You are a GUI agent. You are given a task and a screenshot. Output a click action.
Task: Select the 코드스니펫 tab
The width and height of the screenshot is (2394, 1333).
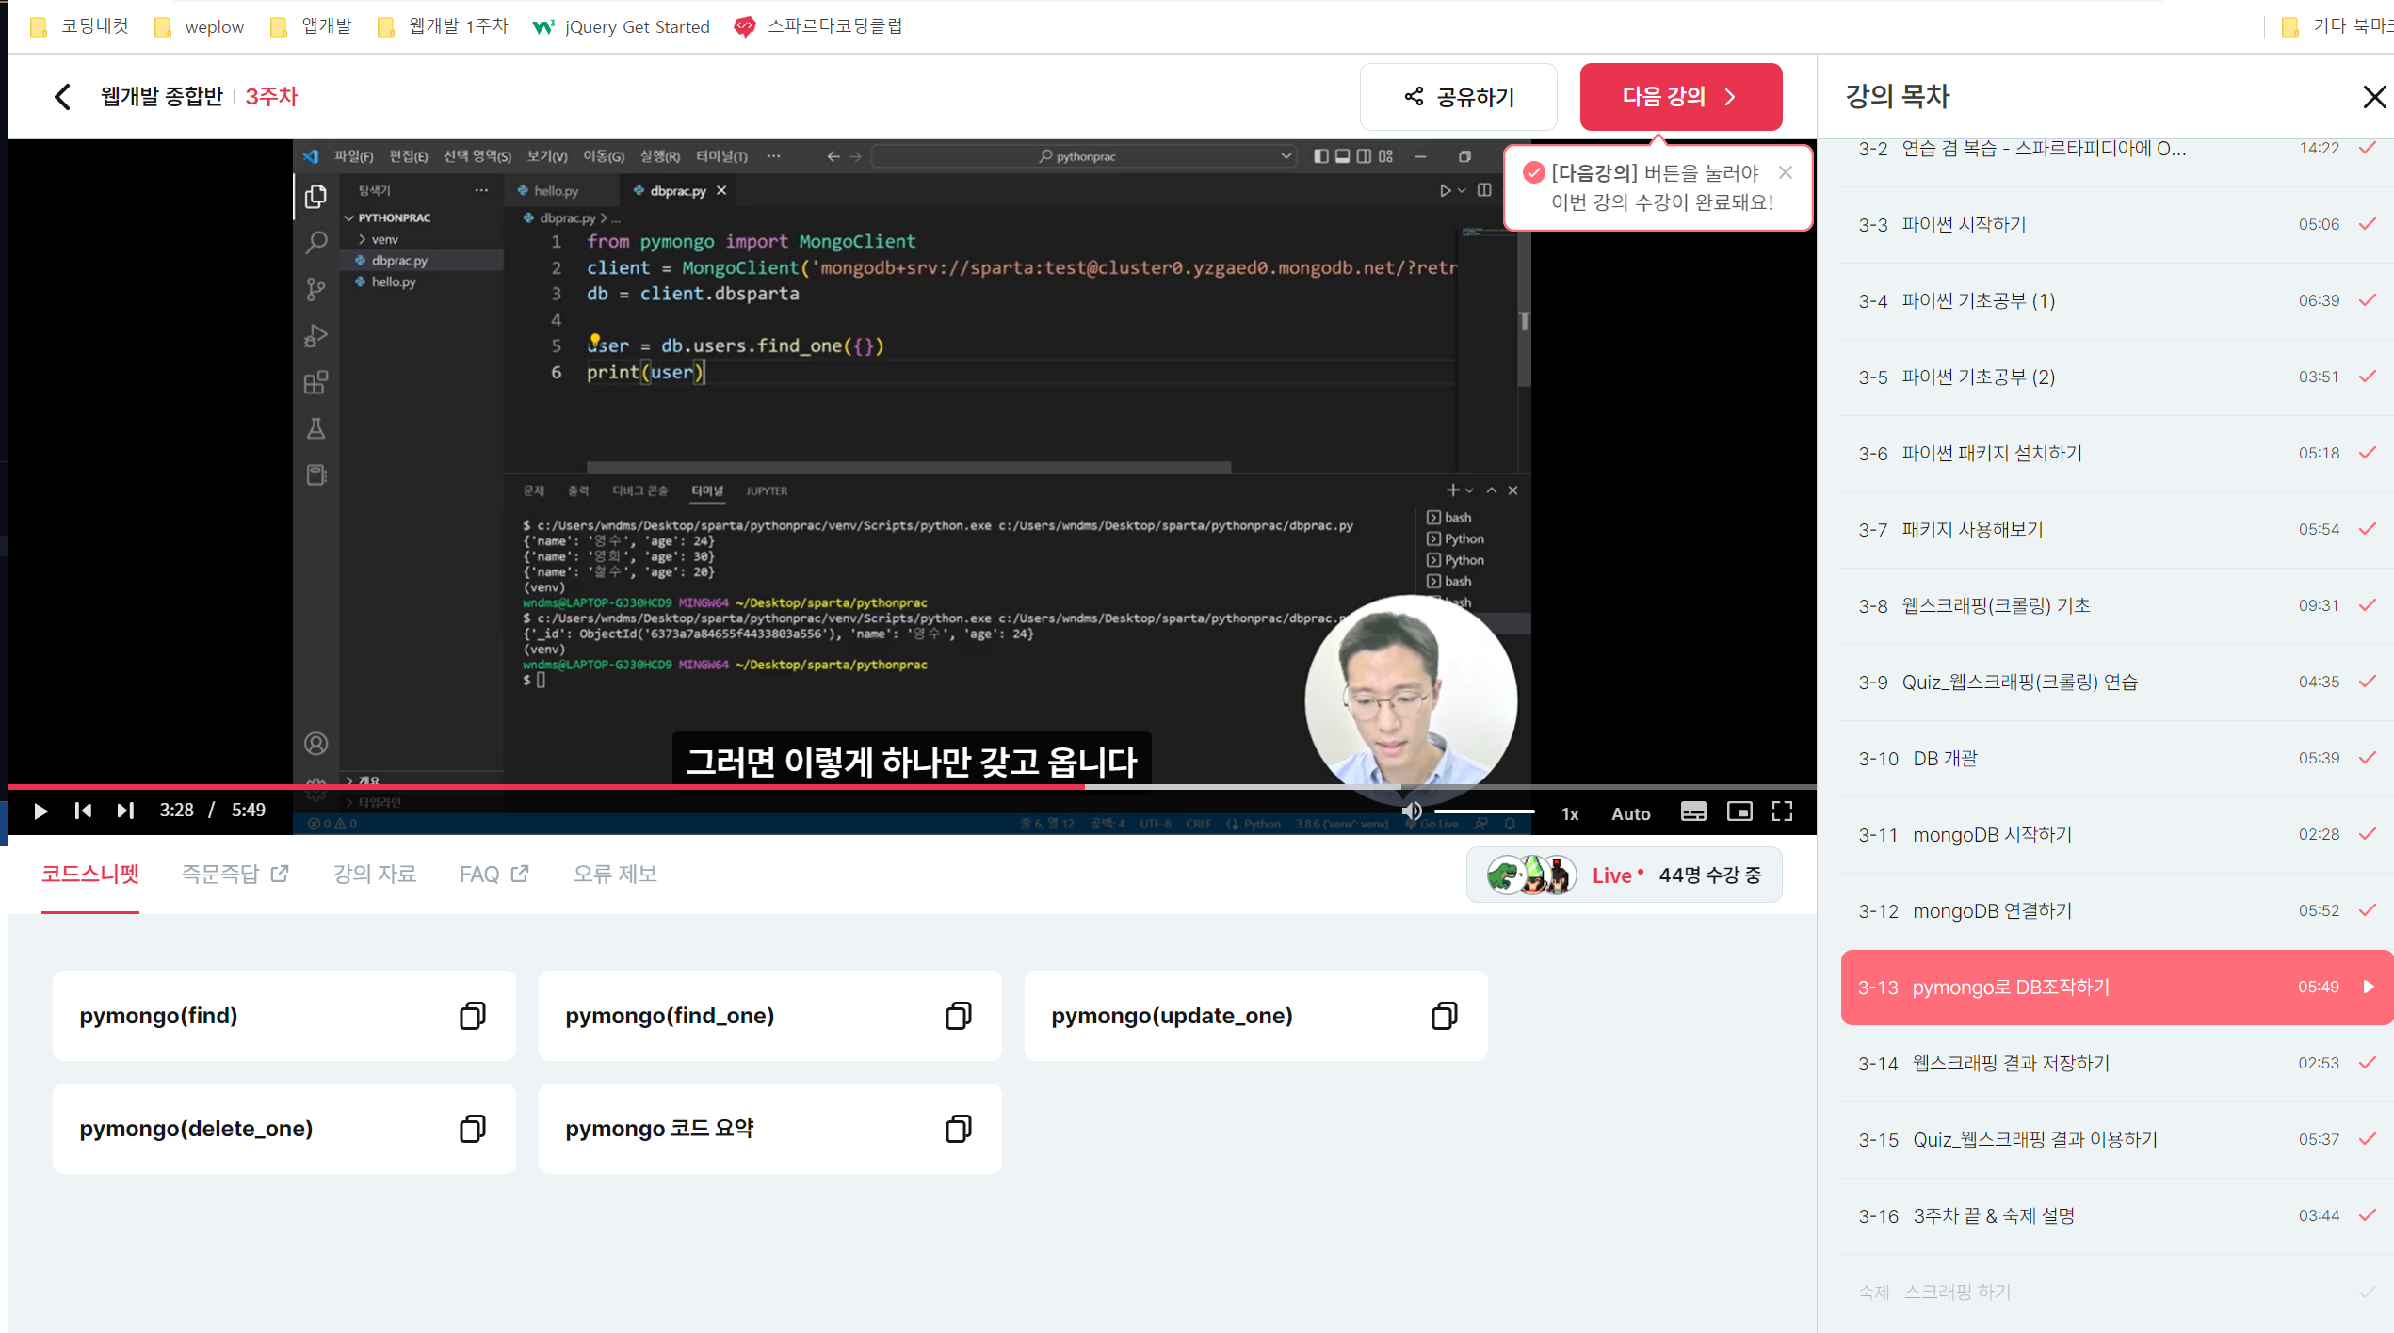click(90, 875)
